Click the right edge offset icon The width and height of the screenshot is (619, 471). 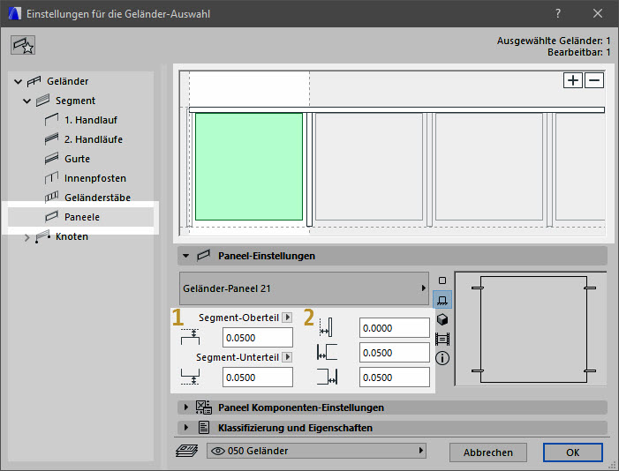(x=328, y=377)
